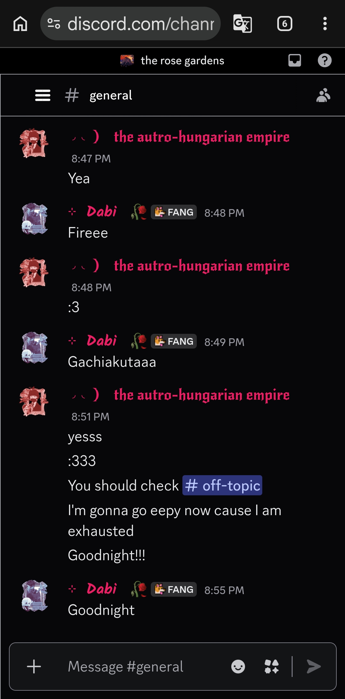Open the browser tab switcher showing 6
The width and height of the screenshot is (345, 699).
[x=285, y=24]
